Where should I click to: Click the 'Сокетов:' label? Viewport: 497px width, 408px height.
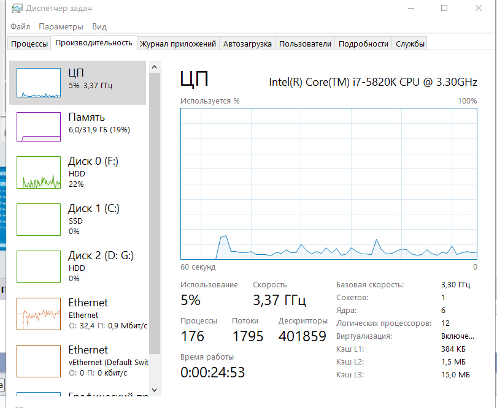point(352,298)
